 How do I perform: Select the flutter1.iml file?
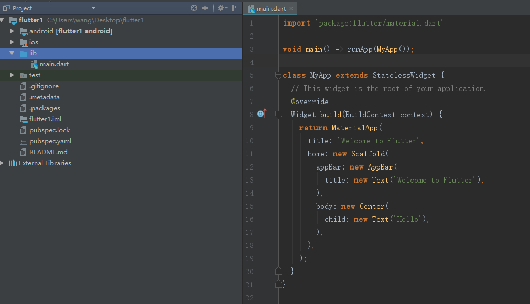click(121, 119)
